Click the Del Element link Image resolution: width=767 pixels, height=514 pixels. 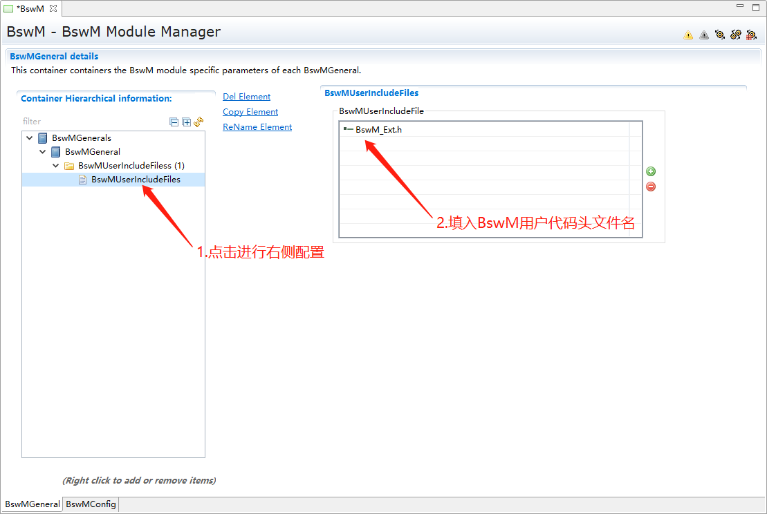click(246, 97)
